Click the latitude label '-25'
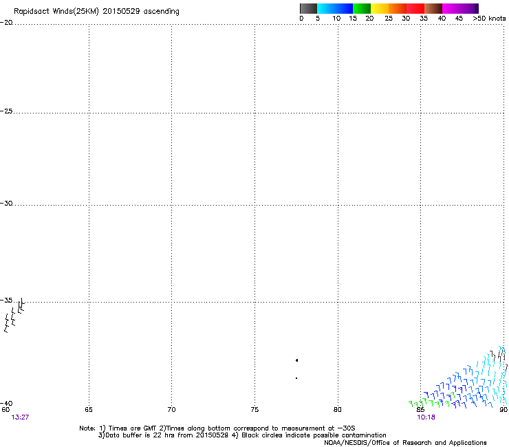The image size is (509, 447). (6, 111)
